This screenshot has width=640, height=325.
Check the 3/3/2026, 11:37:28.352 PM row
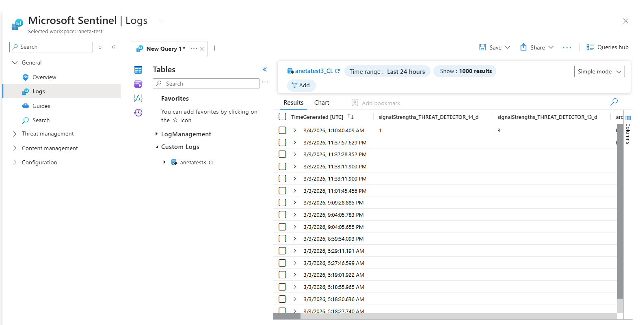pyautogui.click(x=282, y=154)
